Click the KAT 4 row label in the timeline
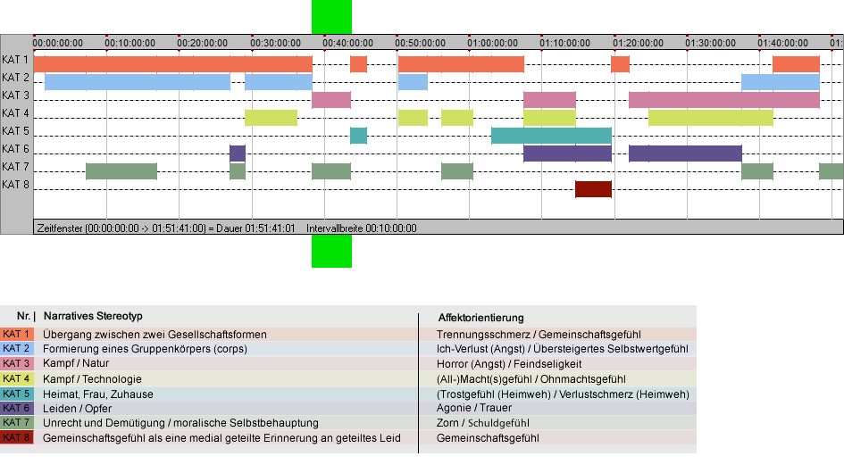This screenshot has height=473, width=844. 15,113
